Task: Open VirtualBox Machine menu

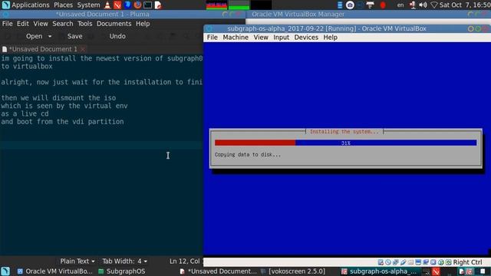Action: [x=236, y=38]
